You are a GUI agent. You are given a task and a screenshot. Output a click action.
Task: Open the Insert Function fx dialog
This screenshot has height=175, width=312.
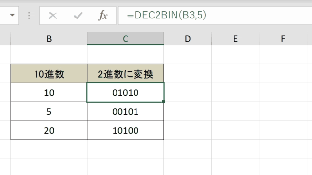click(103, 16)
